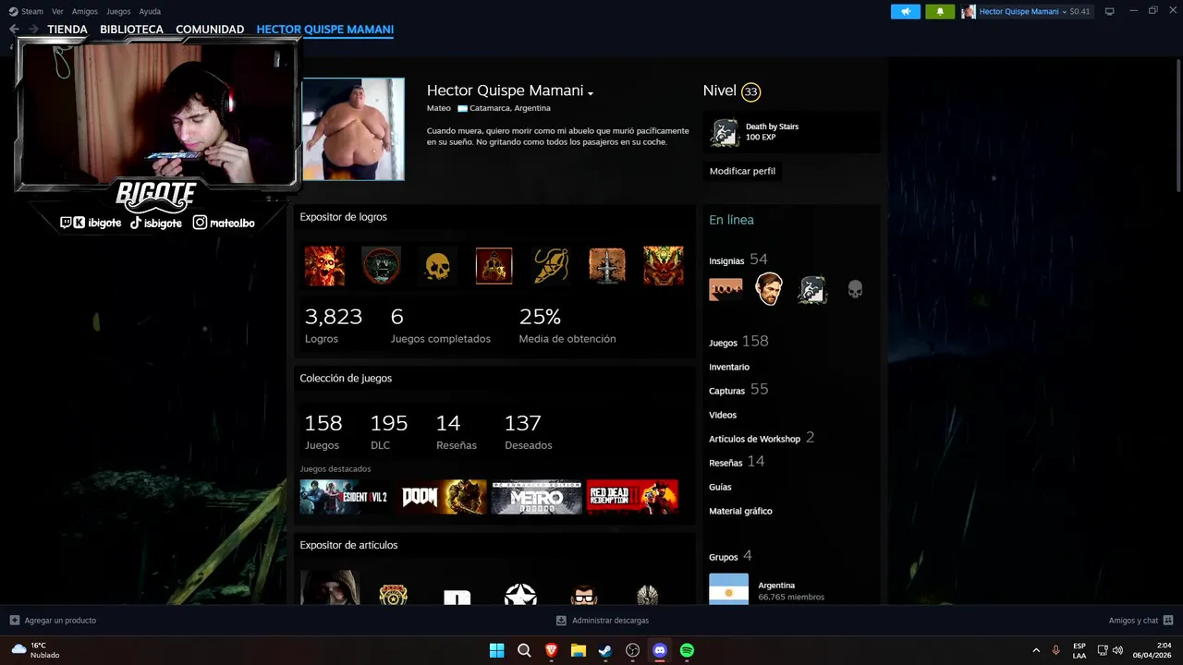
Task: Open the Argentina group link
Action: pos(776,585)
